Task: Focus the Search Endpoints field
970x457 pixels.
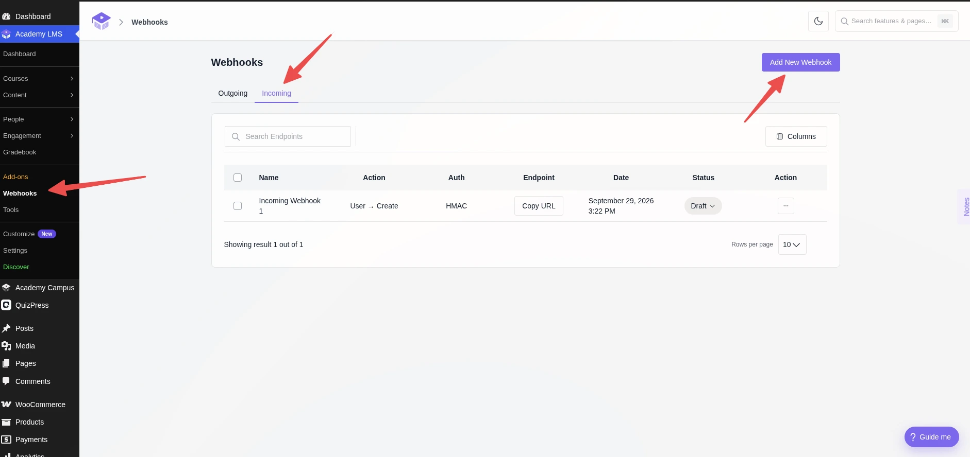Action: click(288, 136)
